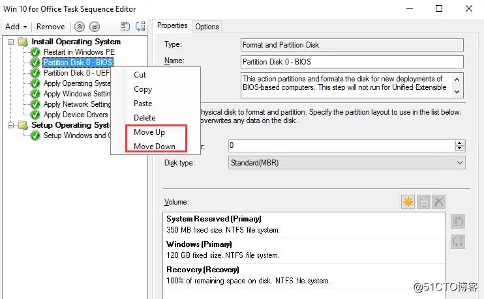Viewport: 484px width, 299px height.
Task: Click green check icon of Apply Network Settings
Action: coord(35,104)
